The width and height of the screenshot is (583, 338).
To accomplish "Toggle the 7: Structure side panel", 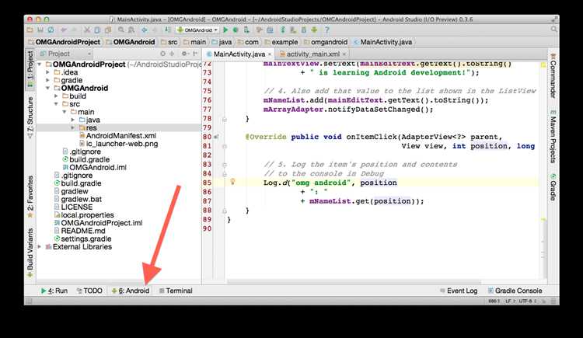I will pos(30,117).
